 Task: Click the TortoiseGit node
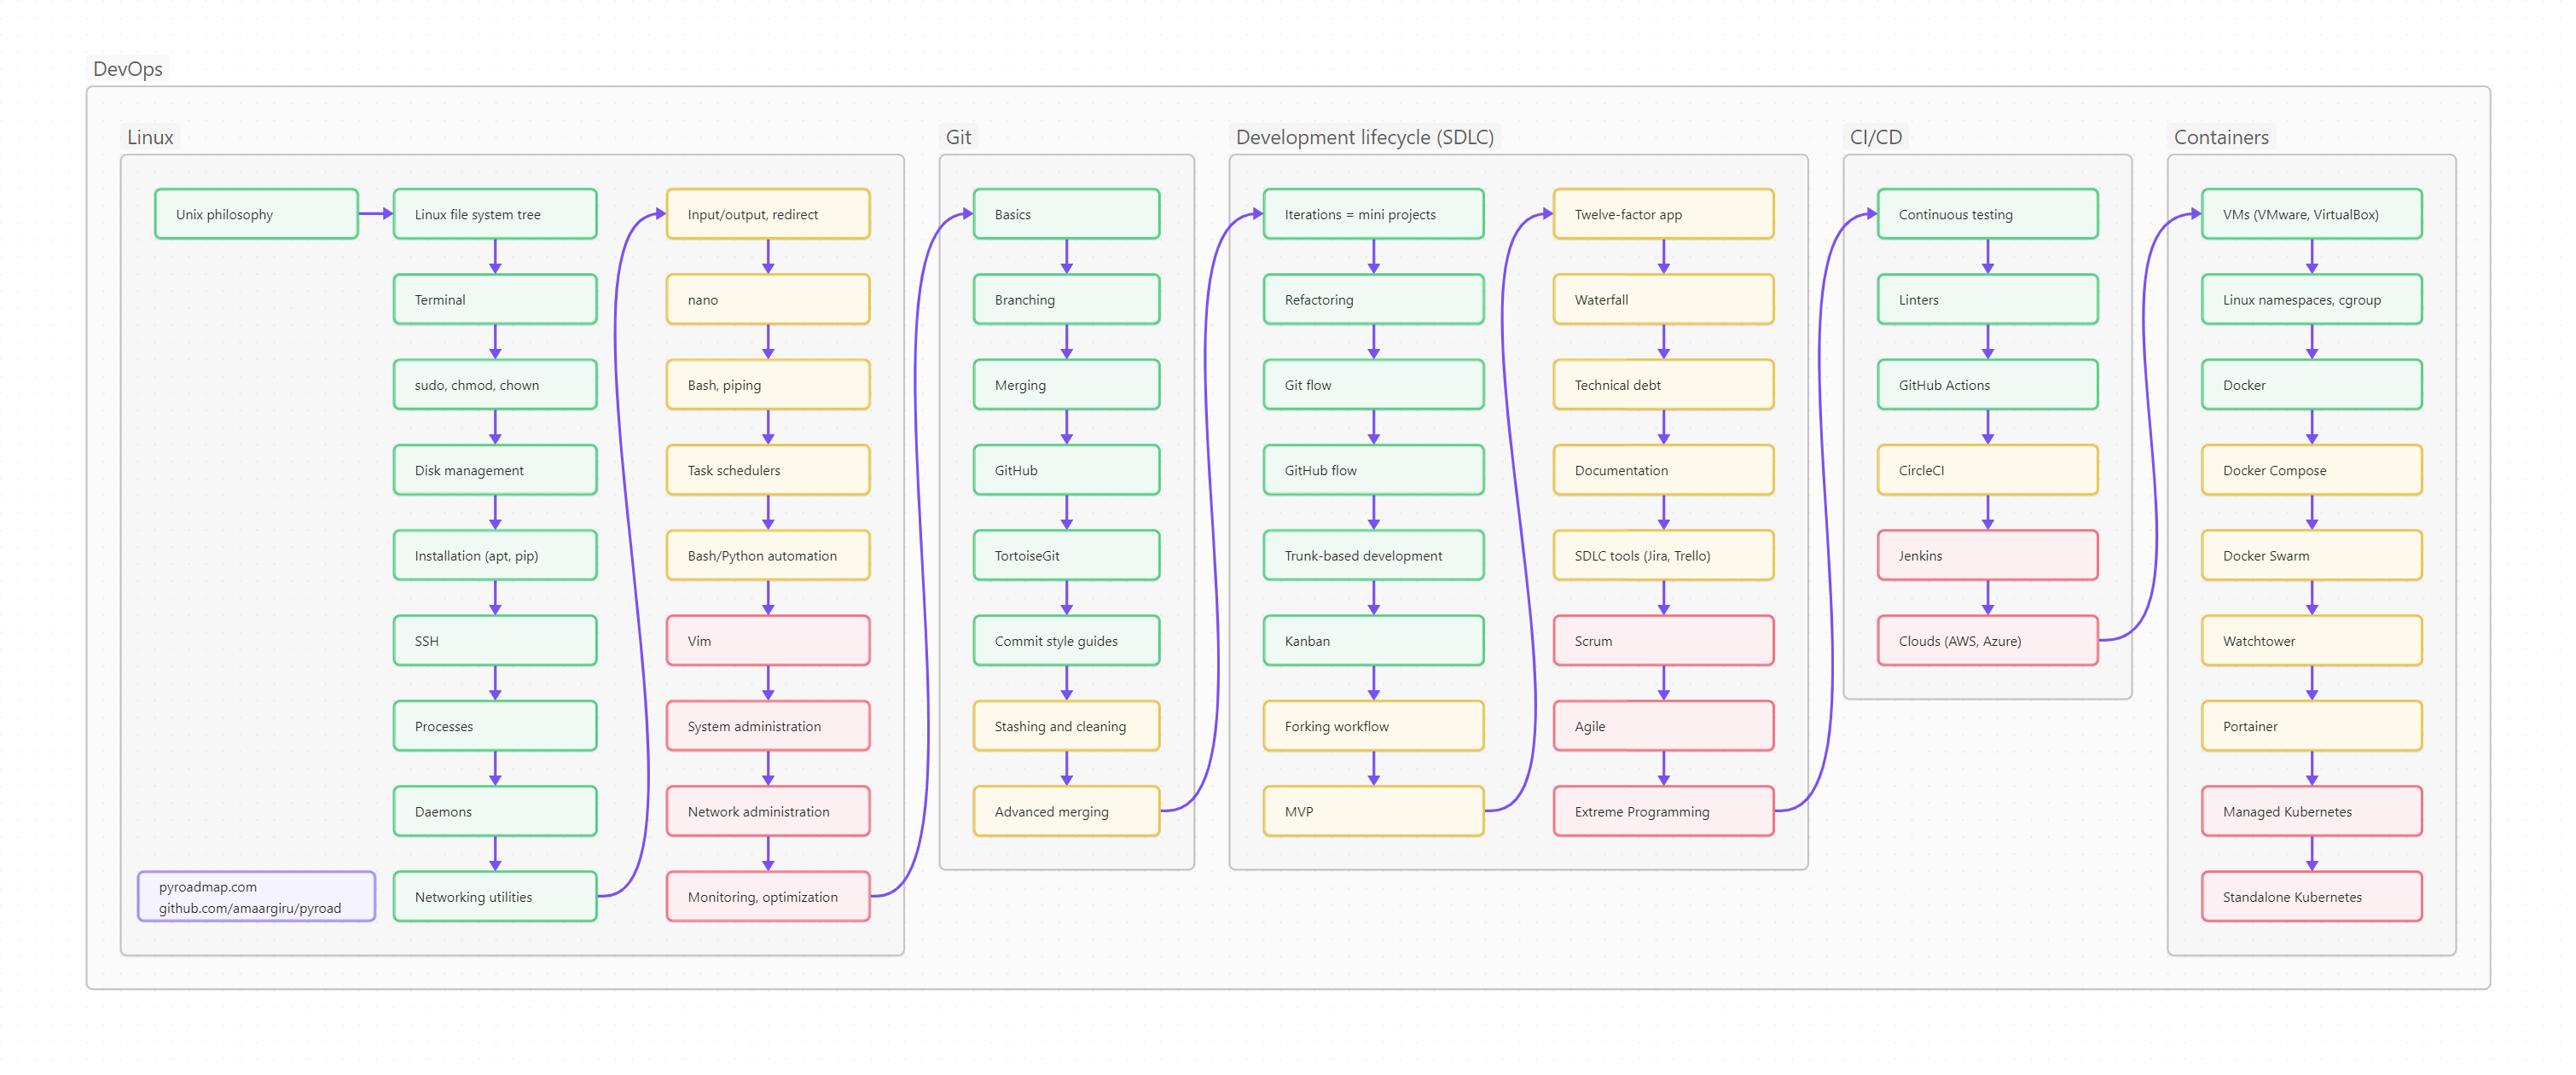pyautogui.click(x=1066, y=555)
